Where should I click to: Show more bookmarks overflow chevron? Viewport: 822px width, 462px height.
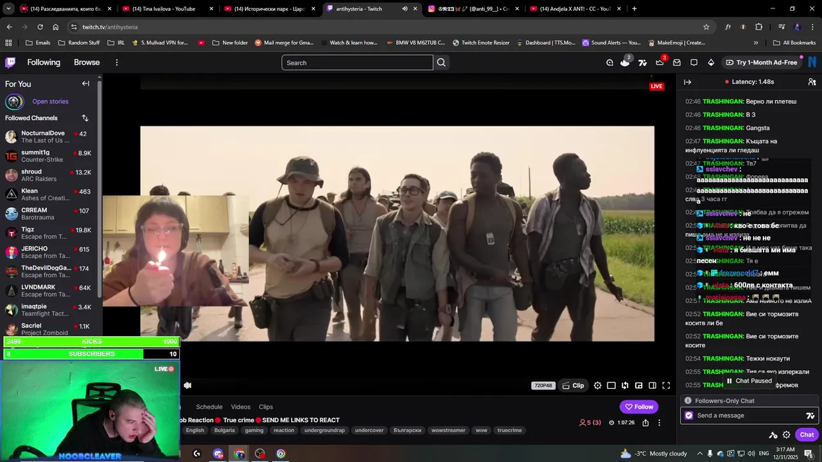[756, 43]
